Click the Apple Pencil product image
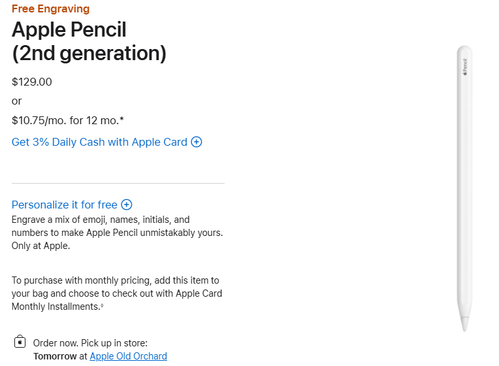 [464, 183]
